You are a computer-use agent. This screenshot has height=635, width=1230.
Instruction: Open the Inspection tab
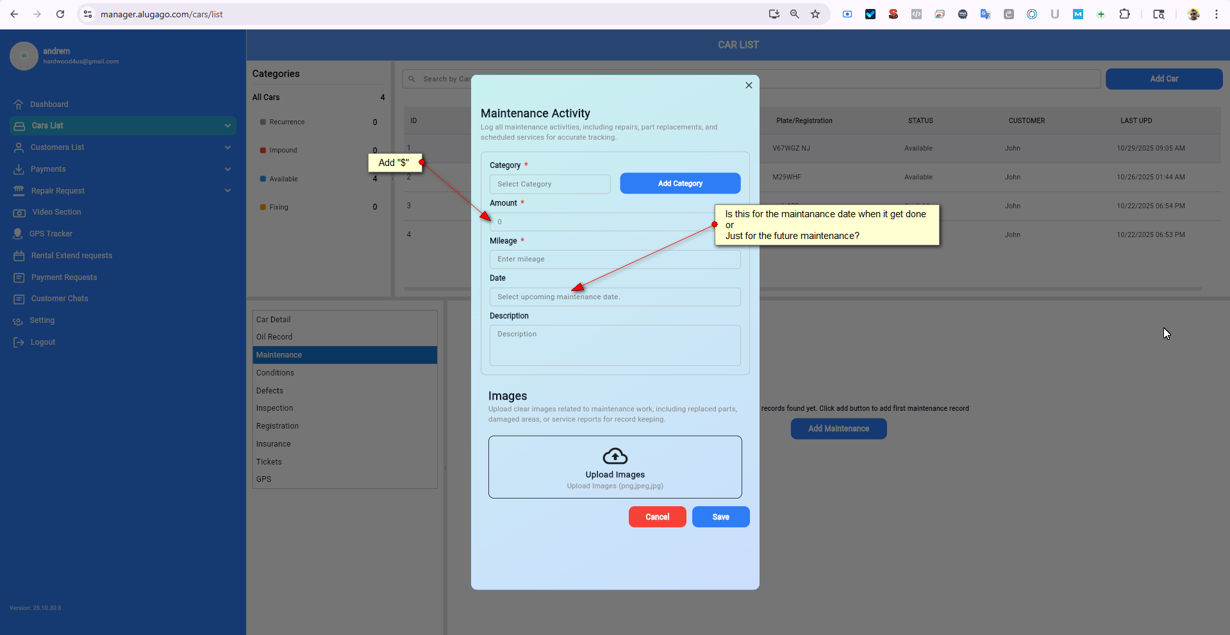click(274, 408)
